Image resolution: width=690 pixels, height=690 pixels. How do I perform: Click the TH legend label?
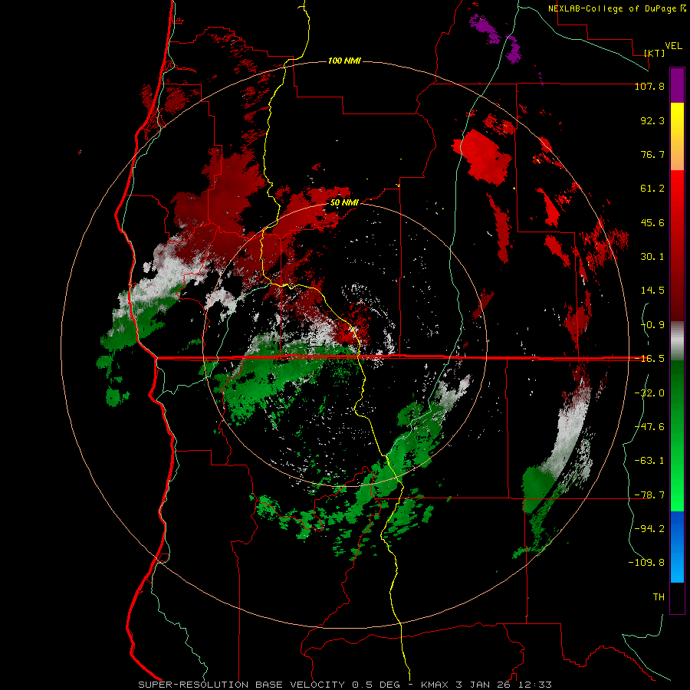pos(659,597)
